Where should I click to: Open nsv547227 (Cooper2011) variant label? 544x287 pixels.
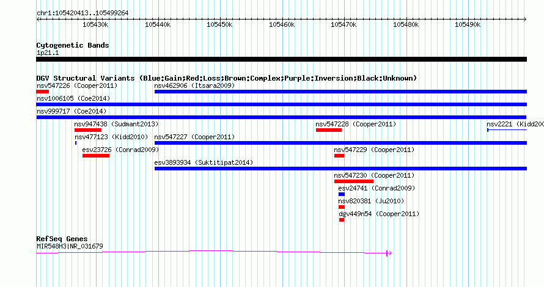(194, 137)
